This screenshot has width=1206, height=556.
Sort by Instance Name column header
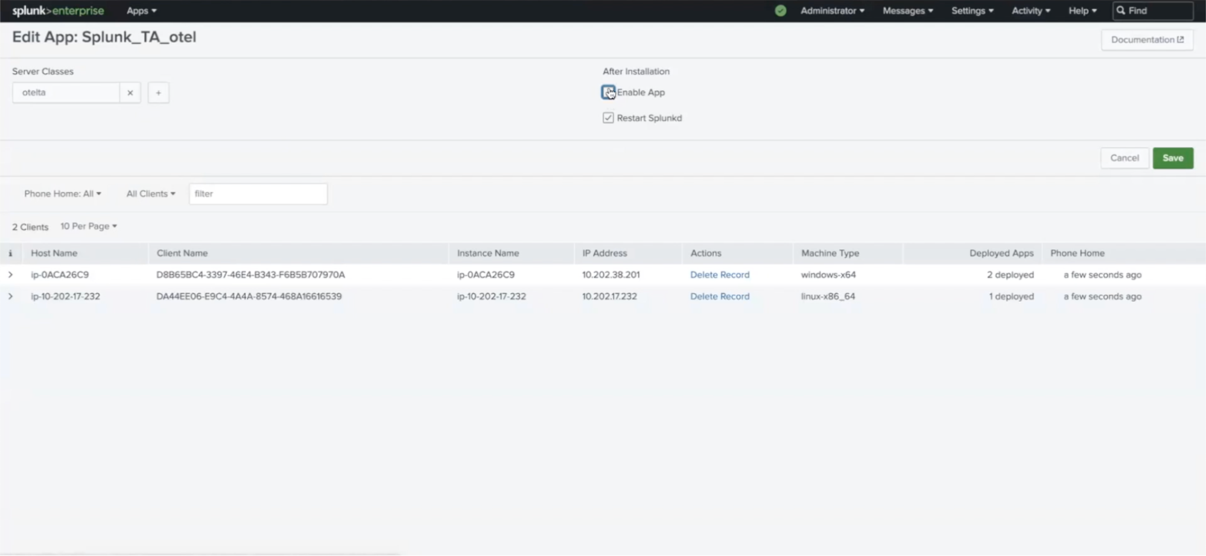pyautogui.click(x=488, y=254)
